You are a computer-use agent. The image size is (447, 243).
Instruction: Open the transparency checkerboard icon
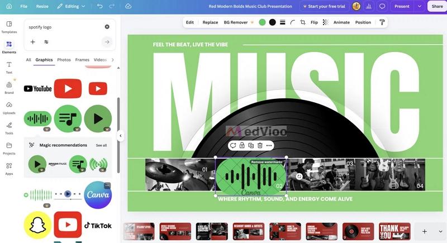325,22
